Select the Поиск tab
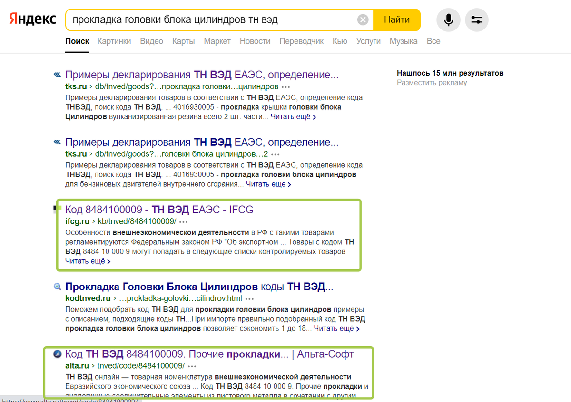 tap(77, 41)
